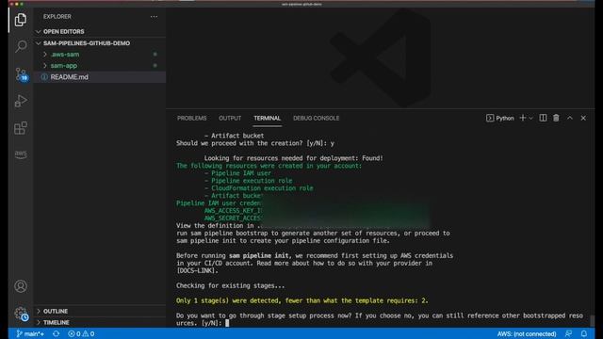Open the terminal launch profile dropdown arrow
The width and height of the screenshot is (603, 339).
pos(530,118)
